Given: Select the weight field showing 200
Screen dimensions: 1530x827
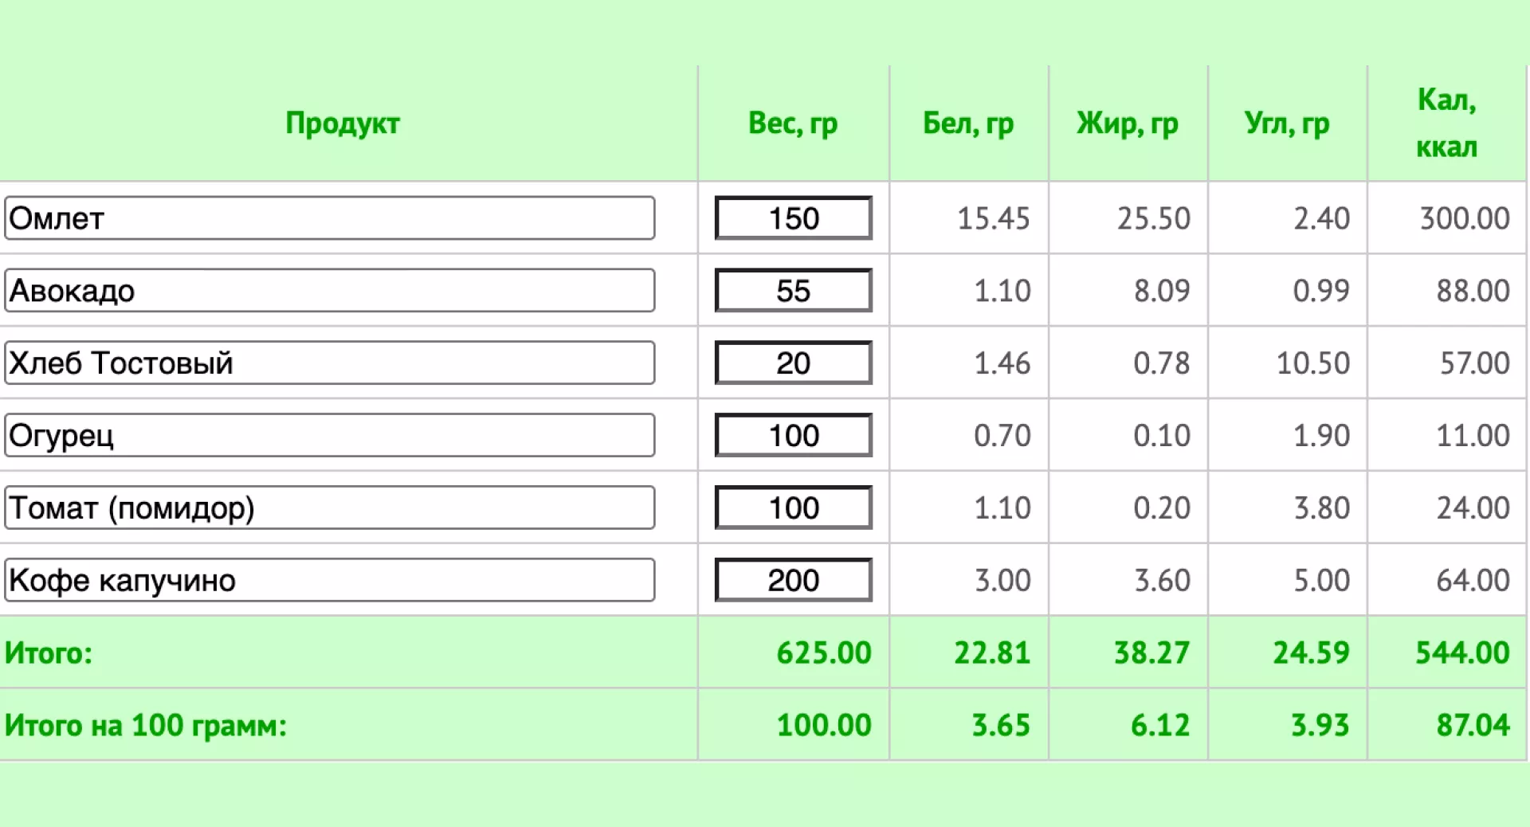Looking at the screenshot, I should 794,580.
